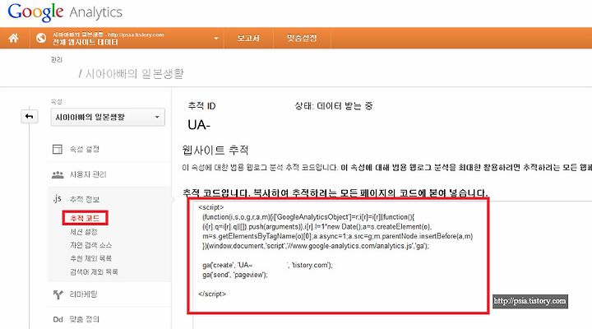Viewport: 592px width, 329px height.
Task: Click the globe icon beside account name
Action: (x=41, y=38)
